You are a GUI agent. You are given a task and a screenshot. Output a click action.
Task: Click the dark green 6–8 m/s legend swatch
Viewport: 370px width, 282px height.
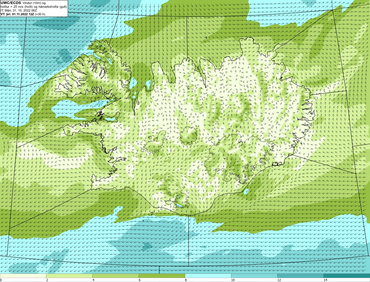coord(162,276)
